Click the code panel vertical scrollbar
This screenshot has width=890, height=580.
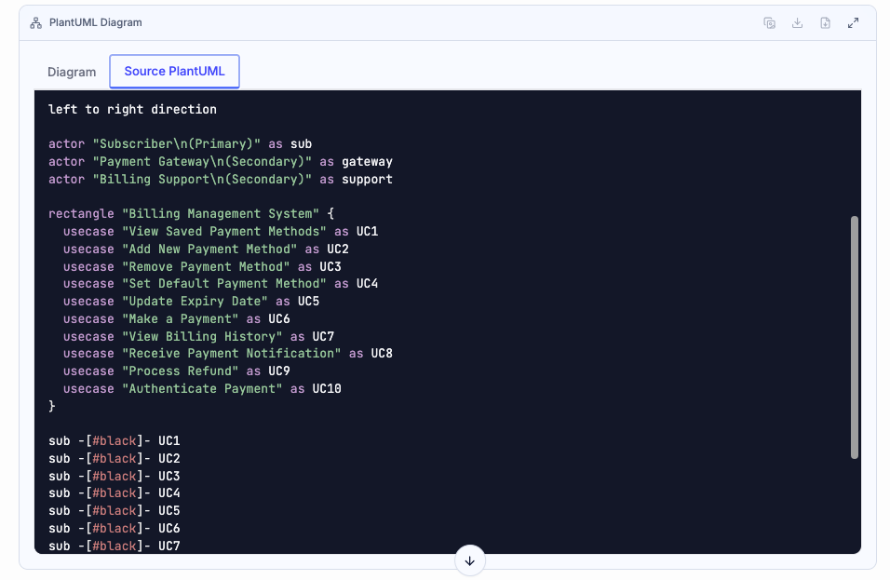pyautogui.click(x=855, y=337)
